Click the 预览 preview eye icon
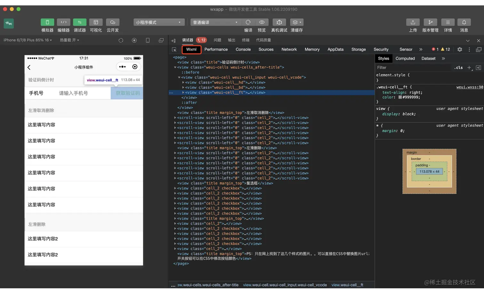 [262, 22]
